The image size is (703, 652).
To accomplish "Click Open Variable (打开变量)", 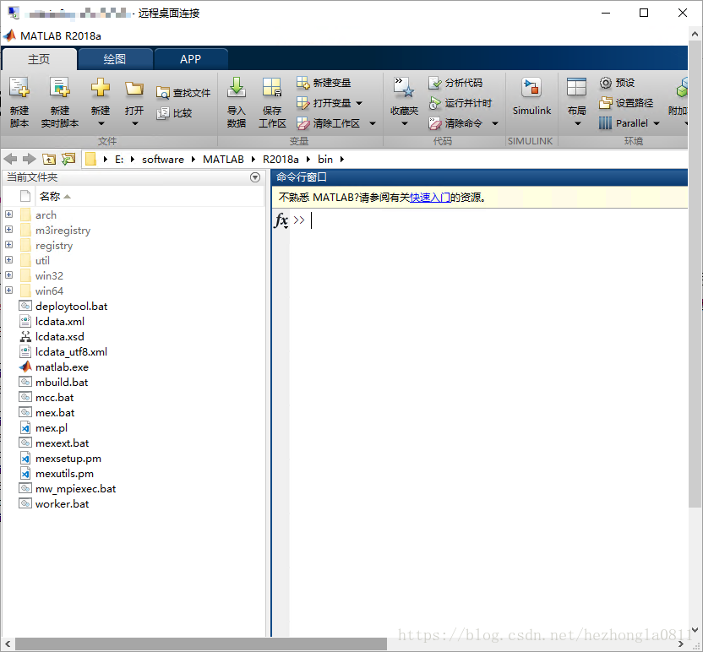I will 324,103.
